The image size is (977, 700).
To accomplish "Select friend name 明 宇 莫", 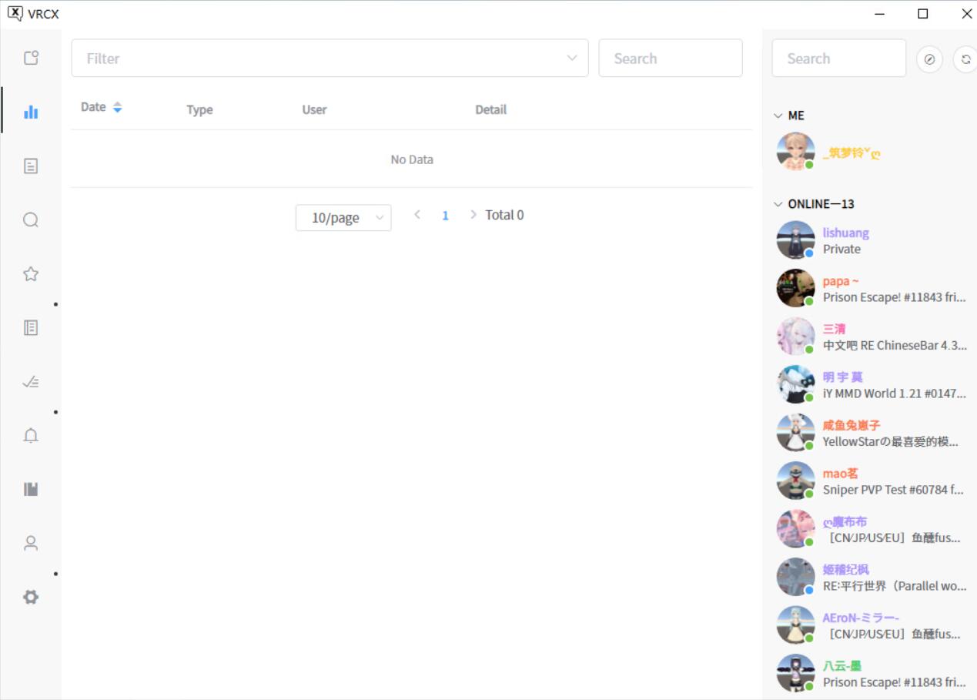I will [843, 377].
